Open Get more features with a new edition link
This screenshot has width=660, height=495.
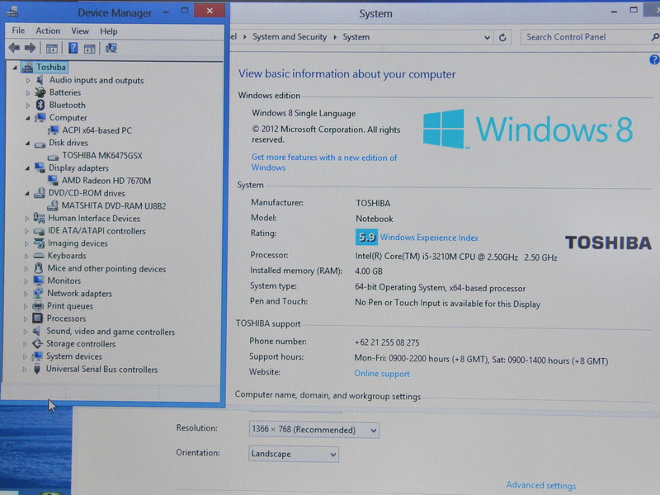tap(324, 162)
